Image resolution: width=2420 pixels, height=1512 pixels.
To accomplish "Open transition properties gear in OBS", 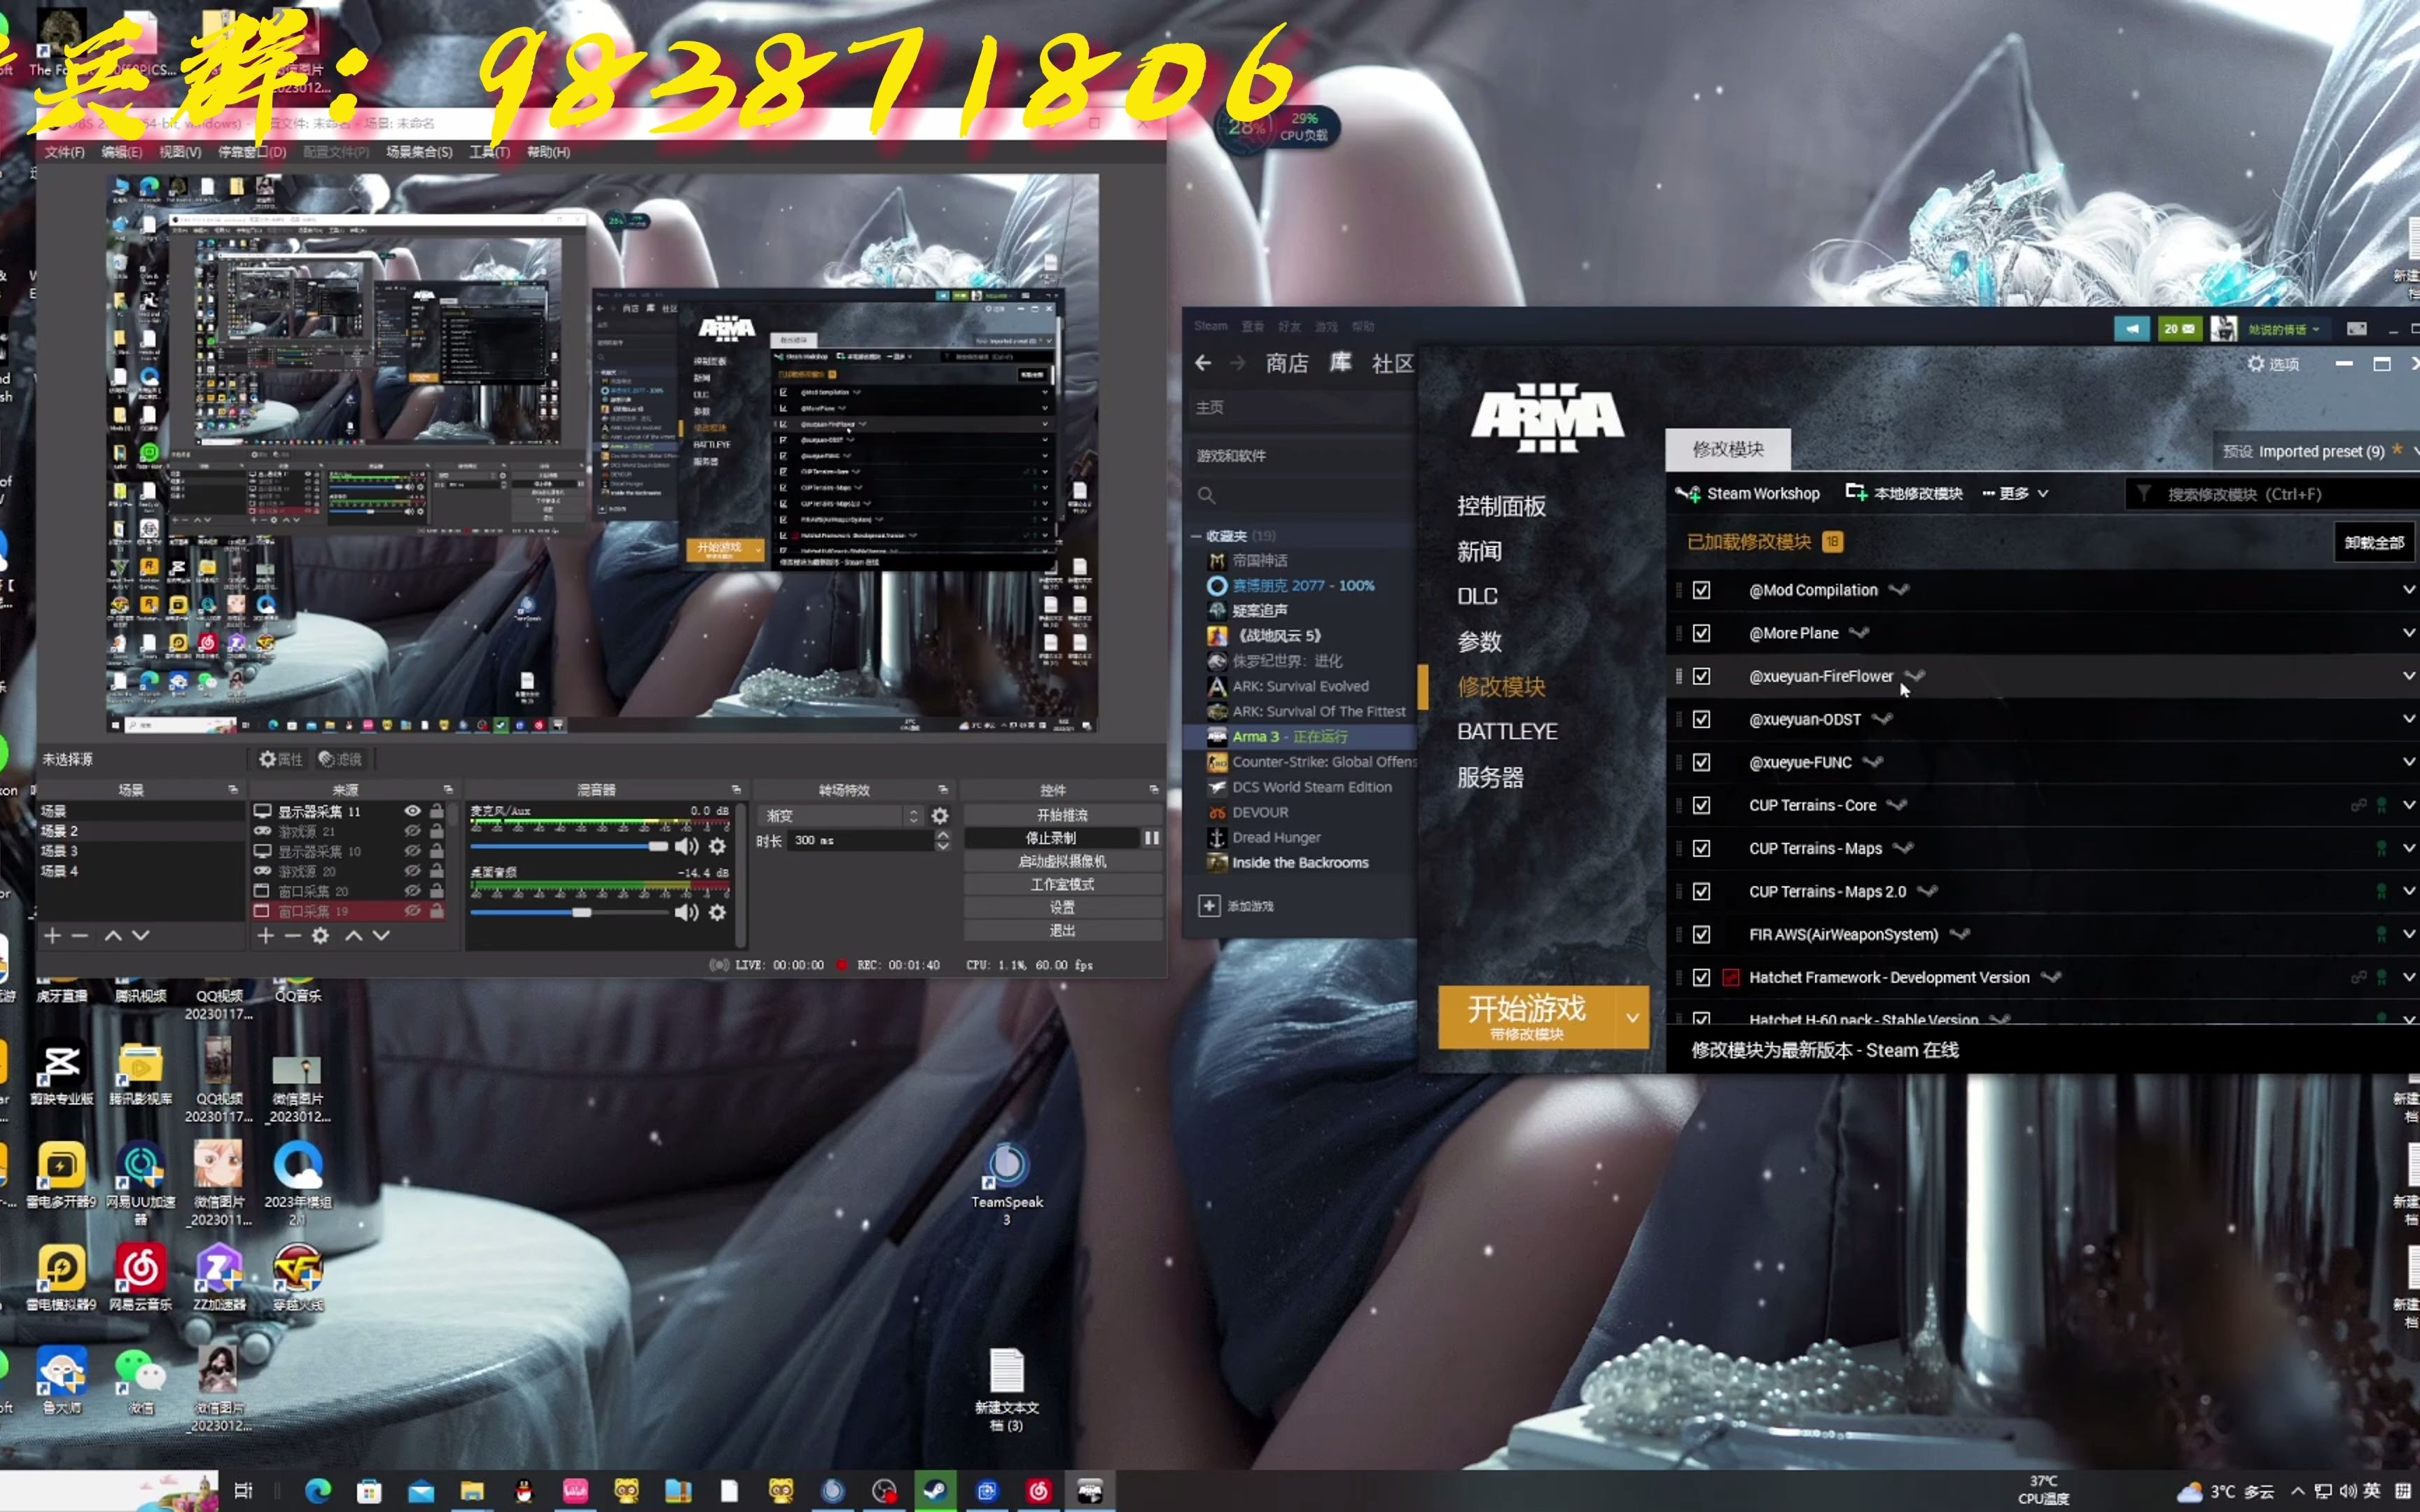I will [940, 815].
